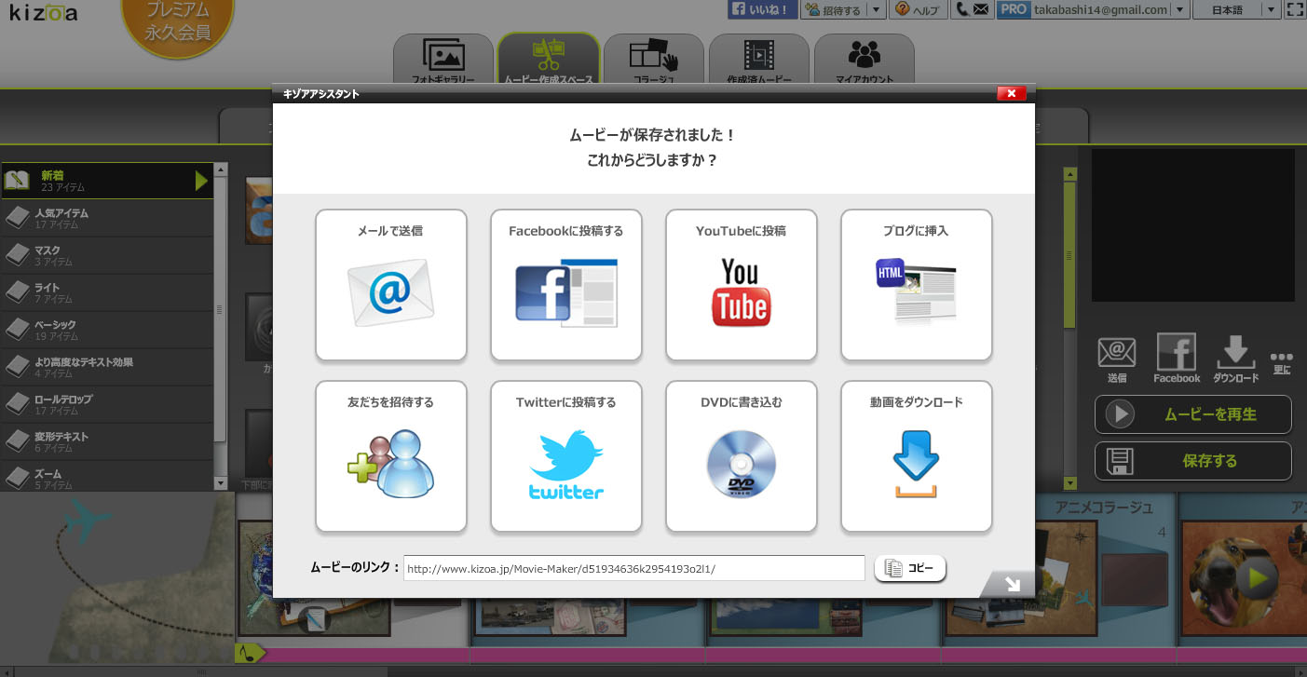Click the ムービーのリンク URL field
This screenshot has width=1307, height=677.
pos(633,568)
